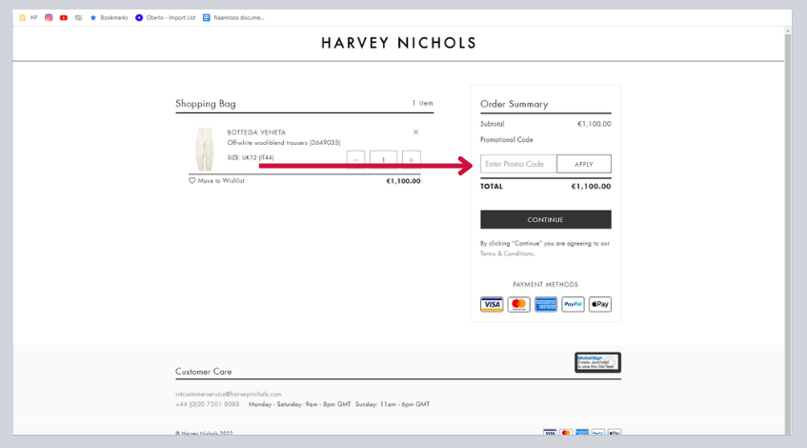Click the Customer Care heading

pos(203,372)
